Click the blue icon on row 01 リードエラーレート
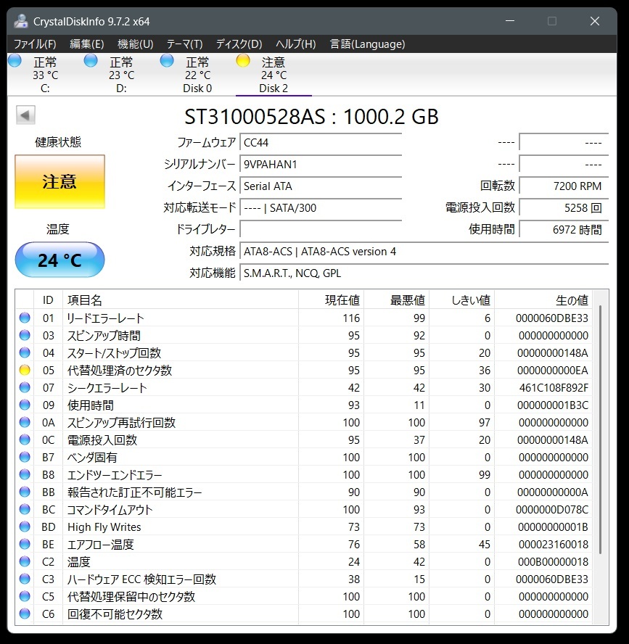 (x=25, y=318)
